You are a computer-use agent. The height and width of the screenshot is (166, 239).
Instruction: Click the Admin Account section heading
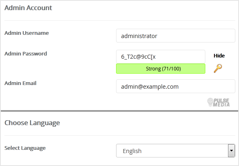coord(28,8)
